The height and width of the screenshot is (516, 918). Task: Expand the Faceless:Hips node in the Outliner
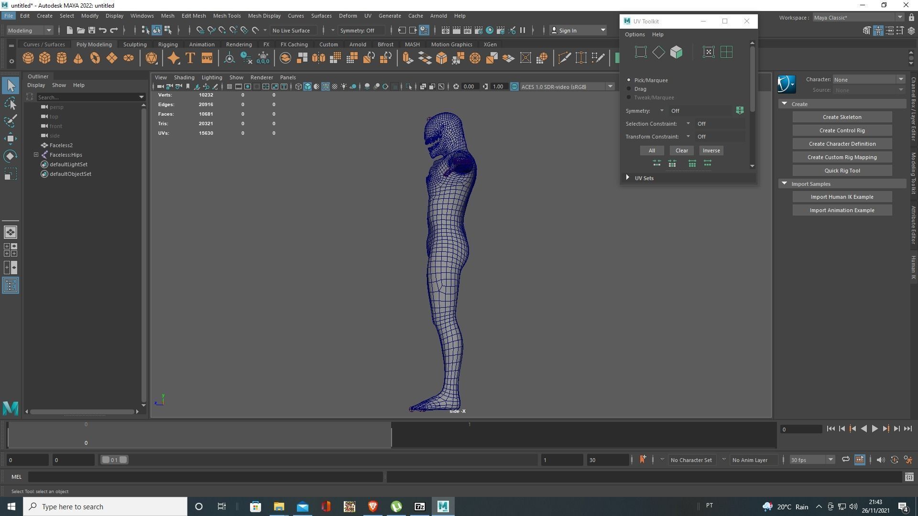(x=36, y=155)
